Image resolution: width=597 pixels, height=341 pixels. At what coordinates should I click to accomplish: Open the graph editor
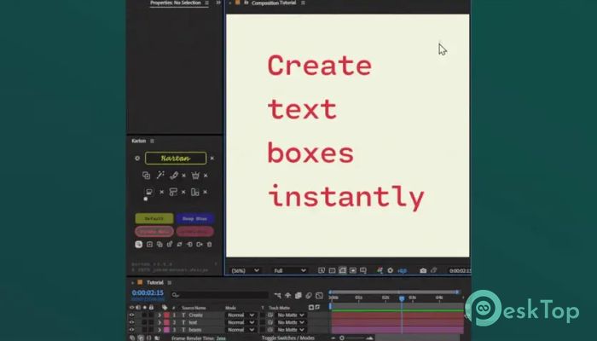(319, 295)
